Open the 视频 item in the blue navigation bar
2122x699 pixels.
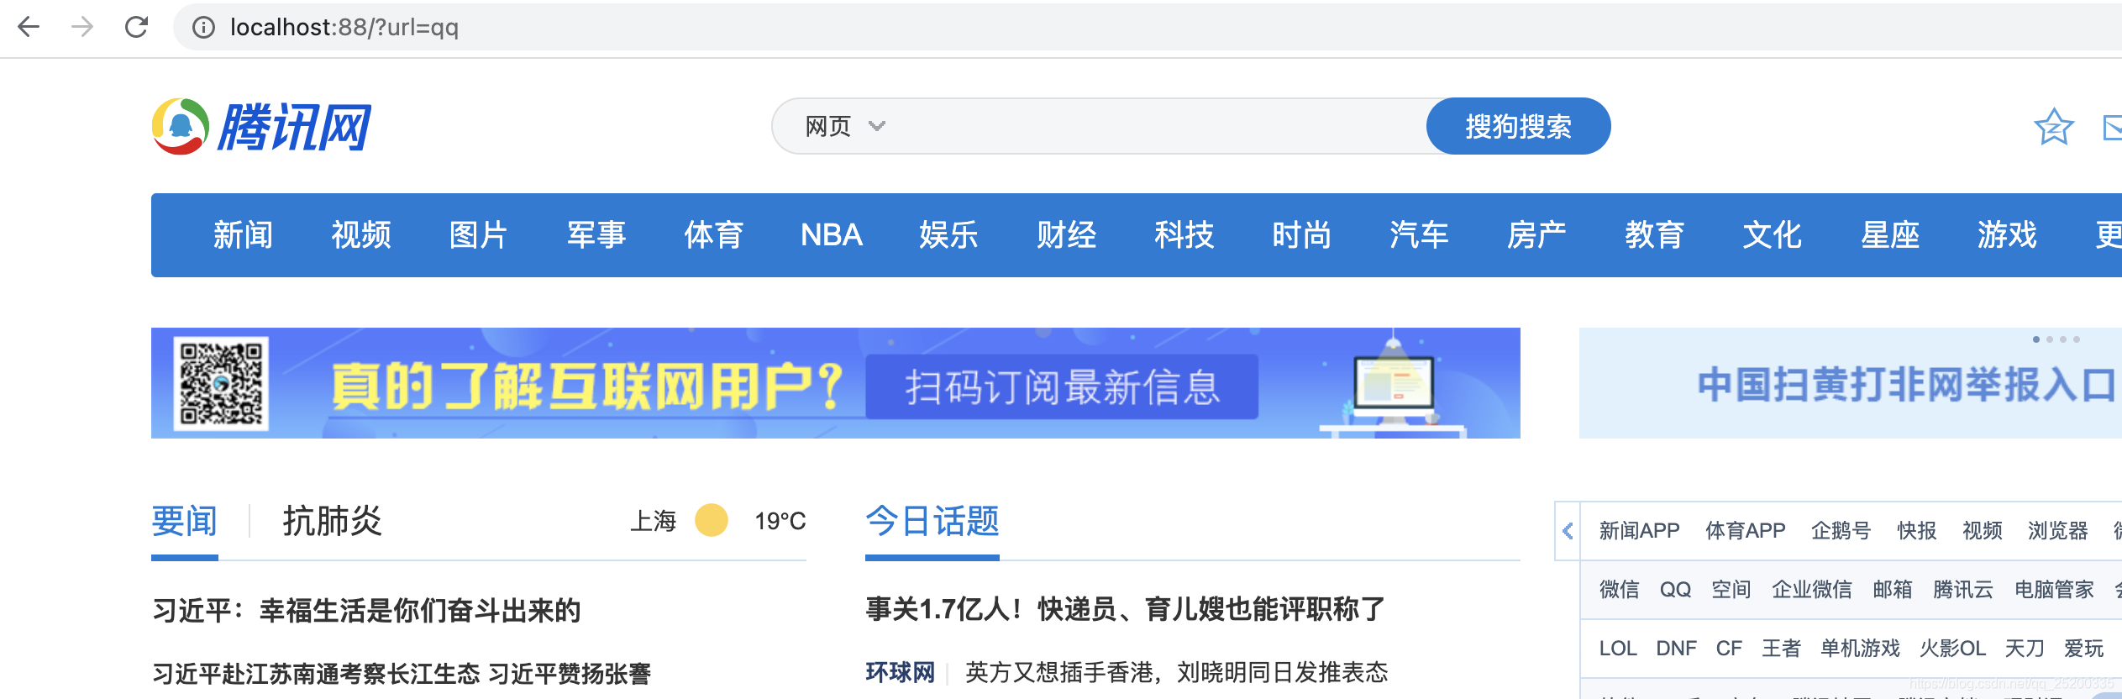click(x=360, y=234)
